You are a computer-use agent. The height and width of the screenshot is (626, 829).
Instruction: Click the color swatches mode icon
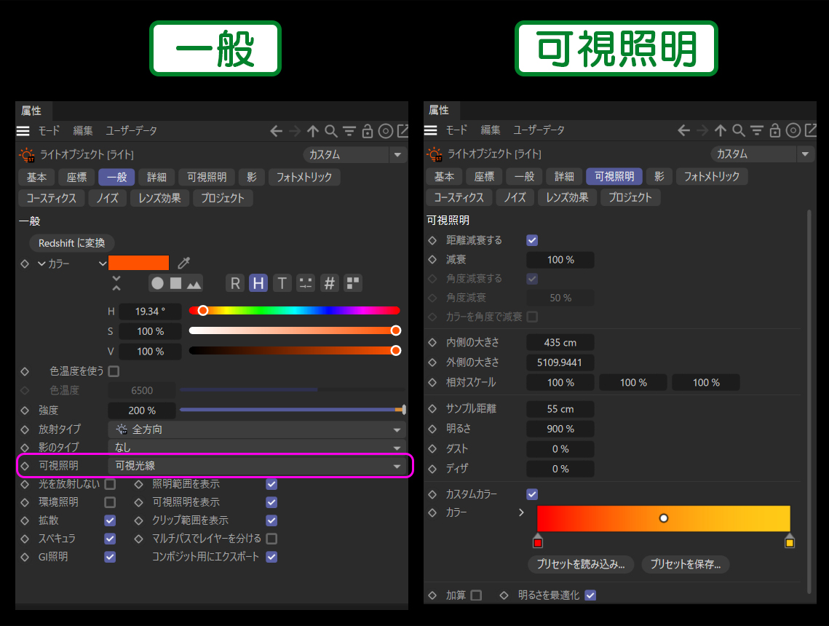click(x=353, y=283)
